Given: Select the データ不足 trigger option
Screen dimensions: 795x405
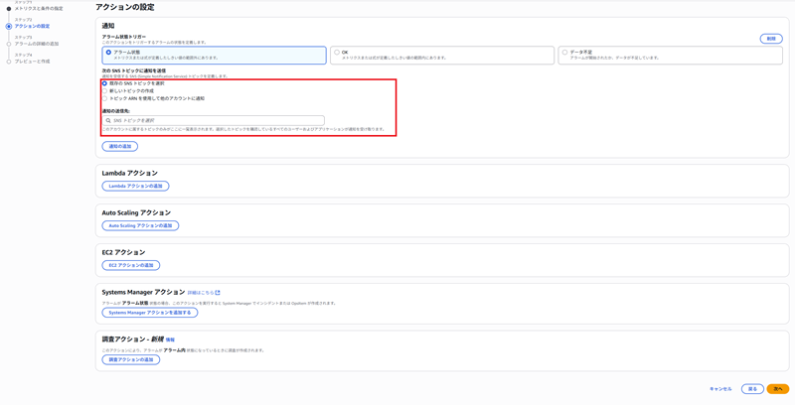Looking at the screenshot, I should coord(564,53).
